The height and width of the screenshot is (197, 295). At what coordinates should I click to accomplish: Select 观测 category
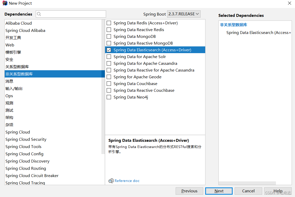click(x=53, y=103)
